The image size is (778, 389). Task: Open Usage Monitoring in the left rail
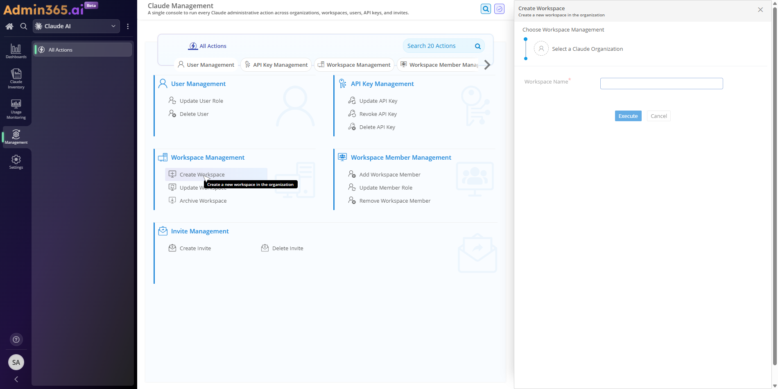(16, 109)
